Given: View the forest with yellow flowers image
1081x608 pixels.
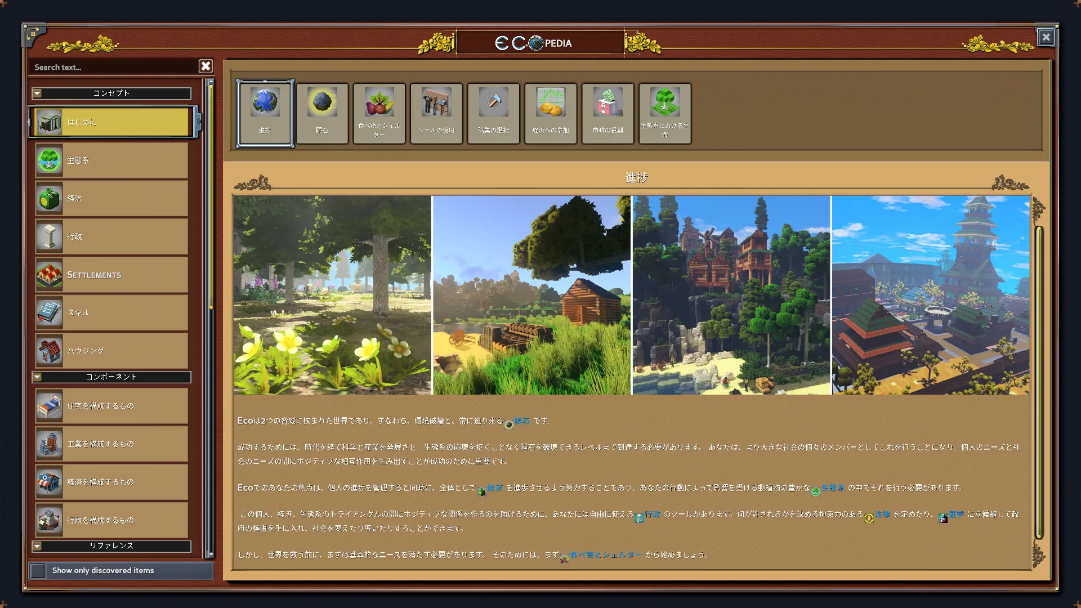Looking at the screenshot, I should pos(332,295).
